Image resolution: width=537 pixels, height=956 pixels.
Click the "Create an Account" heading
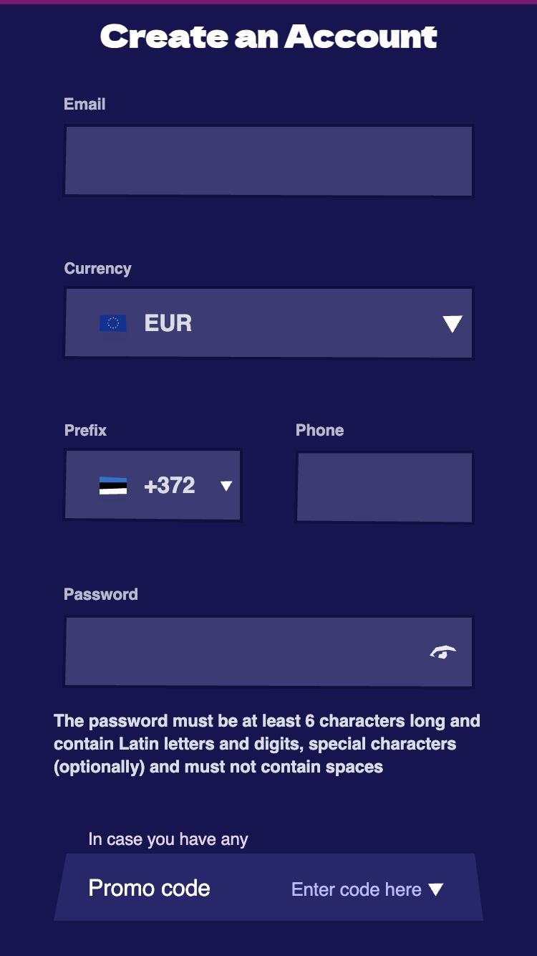click(x=268, y=37)
